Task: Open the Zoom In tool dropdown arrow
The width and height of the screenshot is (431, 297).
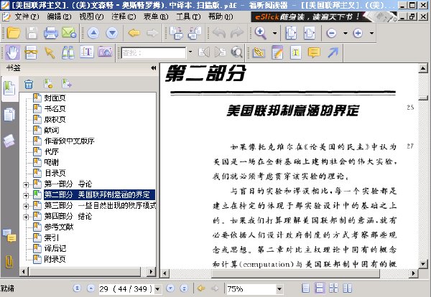Action: pyautogui.click(x=274, y=33)
